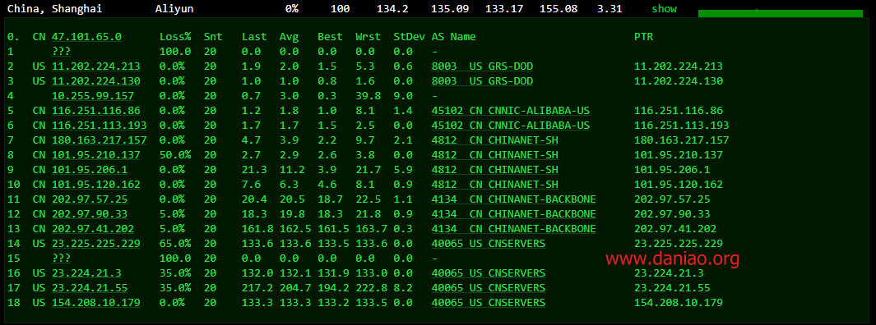This screenshot has width=876, height=325.
Task: Click AS link 40065 US CNSERVERS on hop 14
Action: 489,244
